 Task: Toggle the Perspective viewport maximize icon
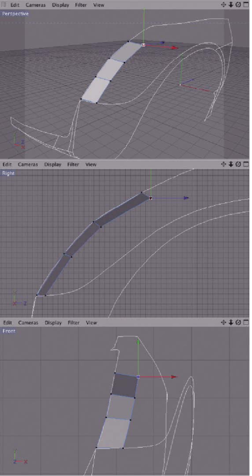pyautogui.click(x=246, y=5)
